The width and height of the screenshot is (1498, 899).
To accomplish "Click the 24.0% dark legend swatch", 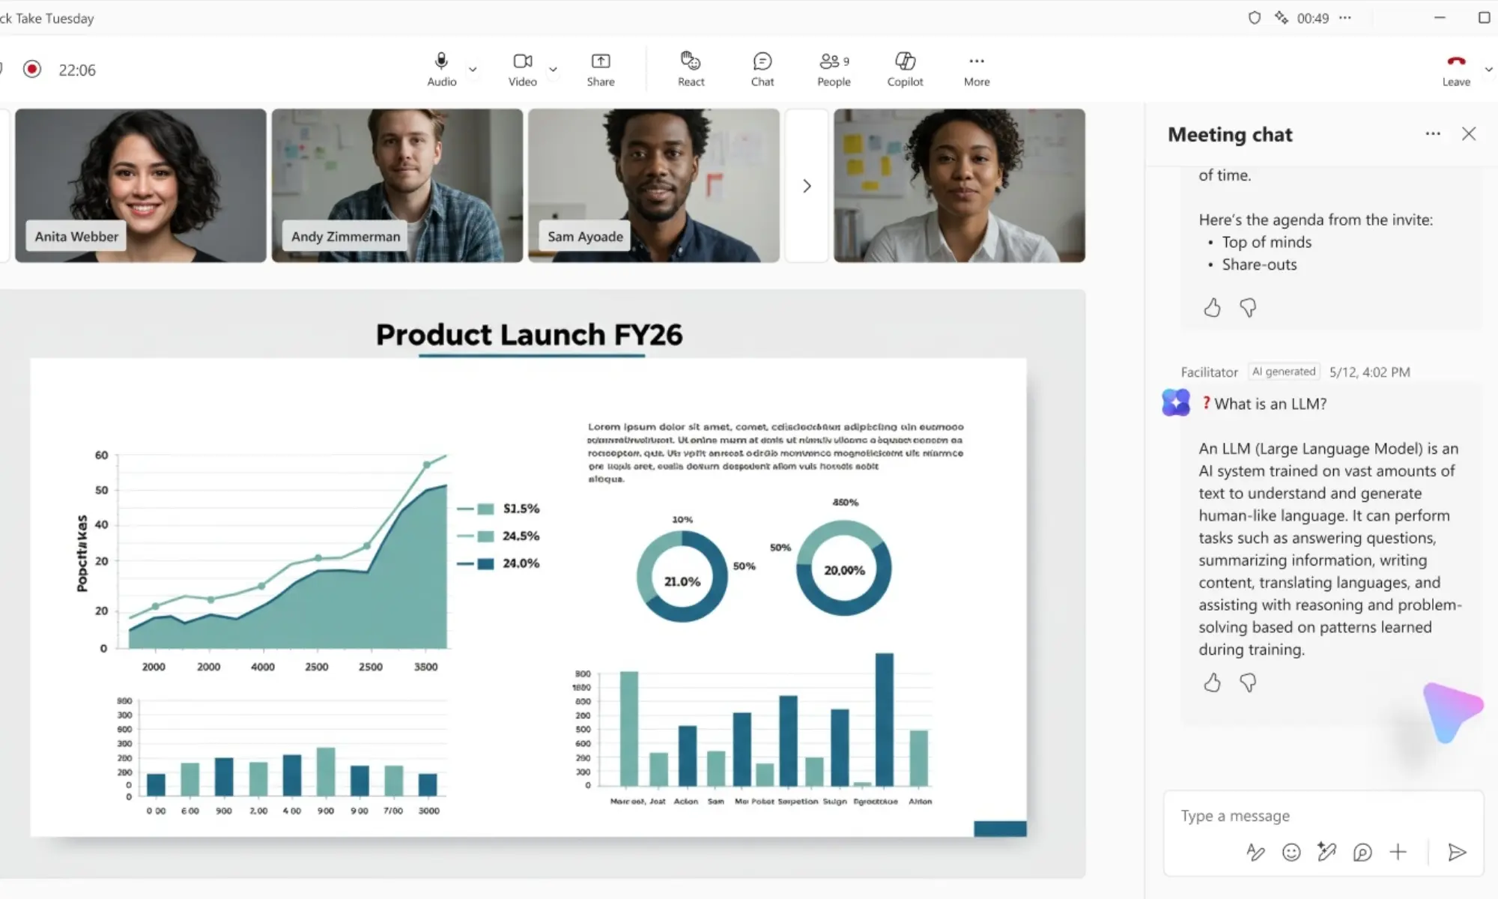I will (x=485, y=563).
